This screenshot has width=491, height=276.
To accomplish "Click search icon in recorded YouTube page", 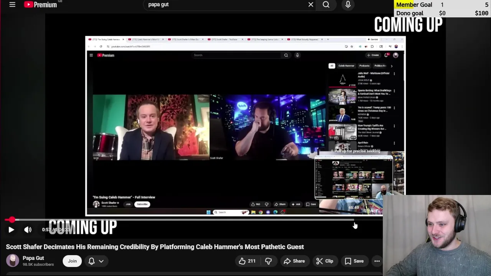I will (286, 55).
